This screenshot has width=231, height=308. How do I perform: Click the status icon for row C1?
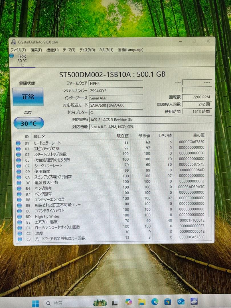[20, 228]
